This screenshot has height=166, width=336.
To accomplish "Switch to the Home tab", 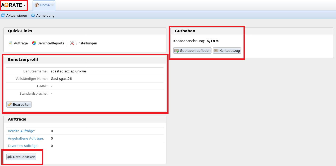I will tap(44, 5).
